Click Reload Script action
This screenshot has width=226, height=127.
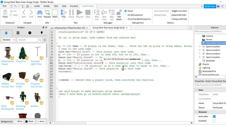click(x=160, y=15)
